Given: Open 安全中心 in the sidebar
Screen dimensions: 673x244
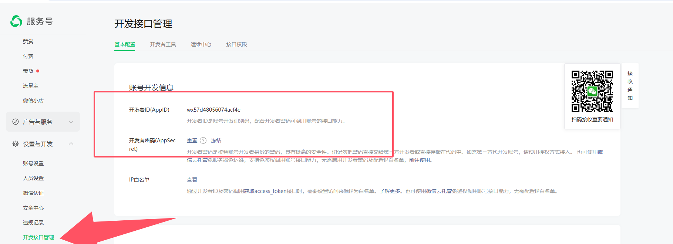Looking at the screenshot, I should [33, 208].
